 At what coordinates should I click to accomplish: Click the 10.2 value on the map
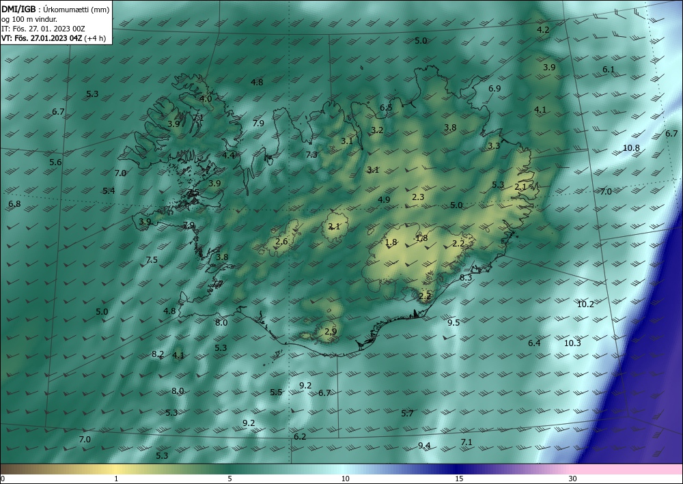[x=585, y=304]
